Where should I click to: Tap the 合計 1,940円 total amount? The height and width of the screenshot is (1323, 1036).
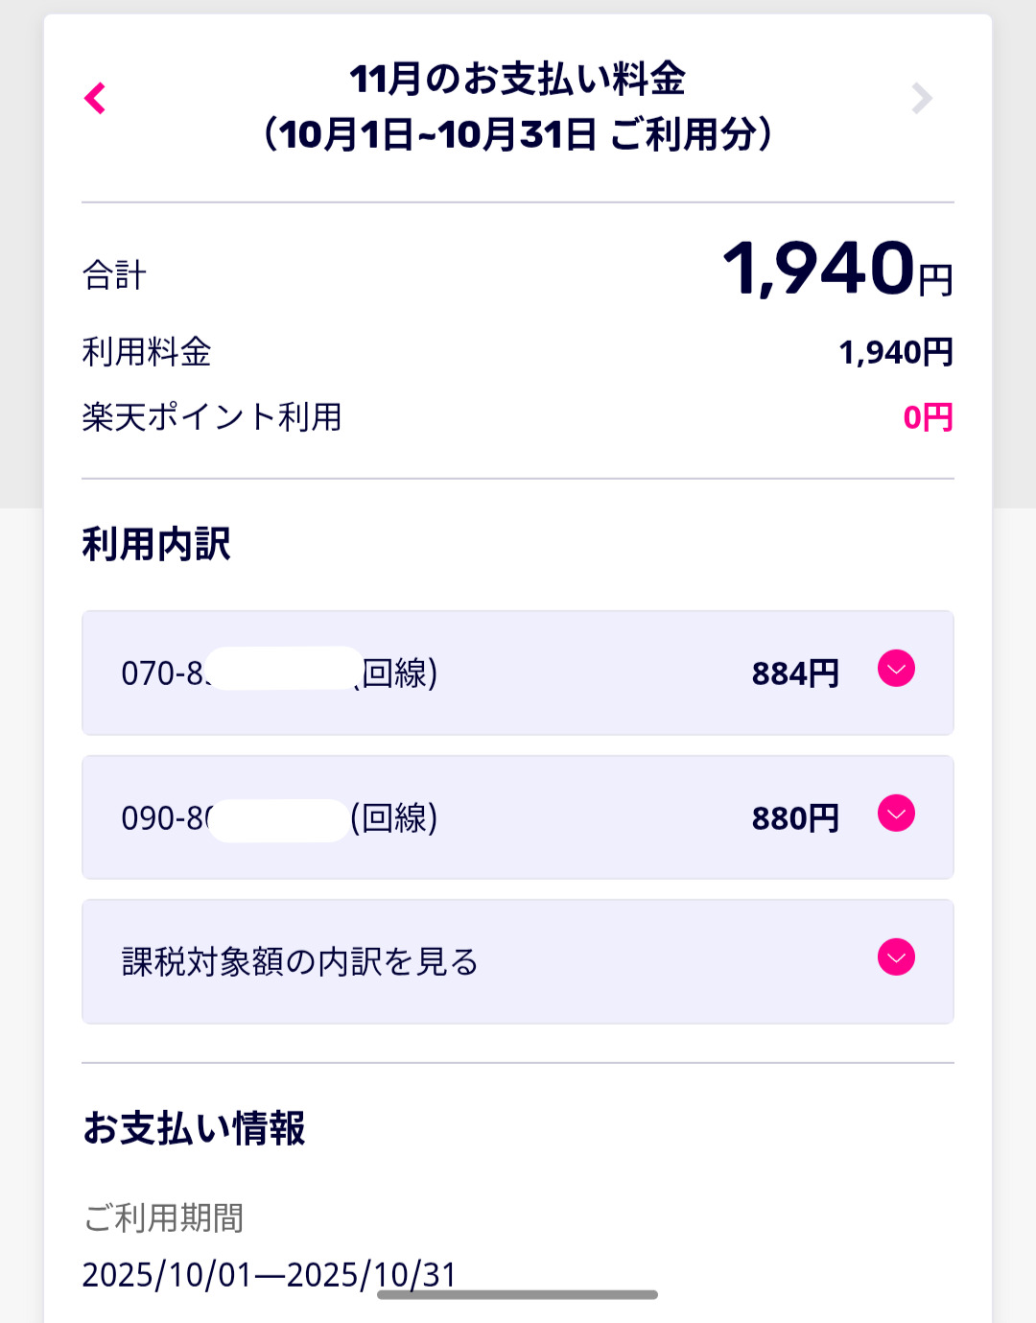(836, 270)
